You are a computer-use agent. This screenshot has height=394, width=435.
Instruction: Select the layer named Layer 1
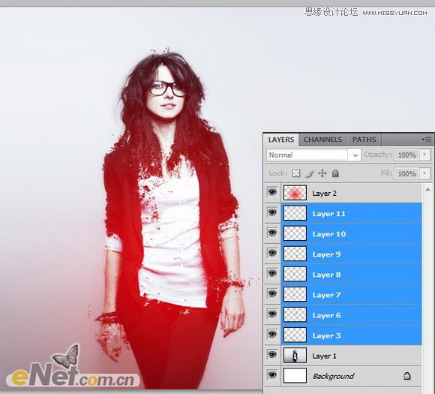click(x=324, y=356)
